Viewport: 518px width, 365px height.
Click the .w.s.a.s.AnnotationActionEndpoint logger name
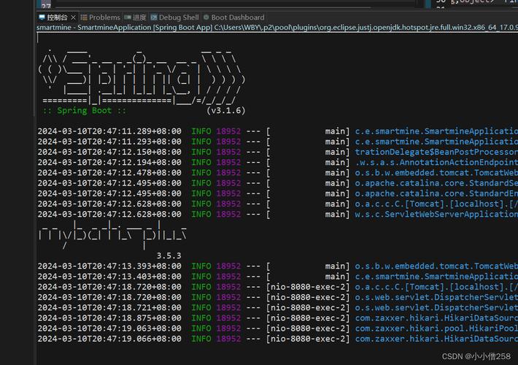coord(436,162)
